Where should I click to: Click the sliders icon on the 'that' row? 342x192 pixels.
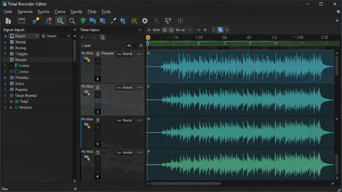[141, 45]
